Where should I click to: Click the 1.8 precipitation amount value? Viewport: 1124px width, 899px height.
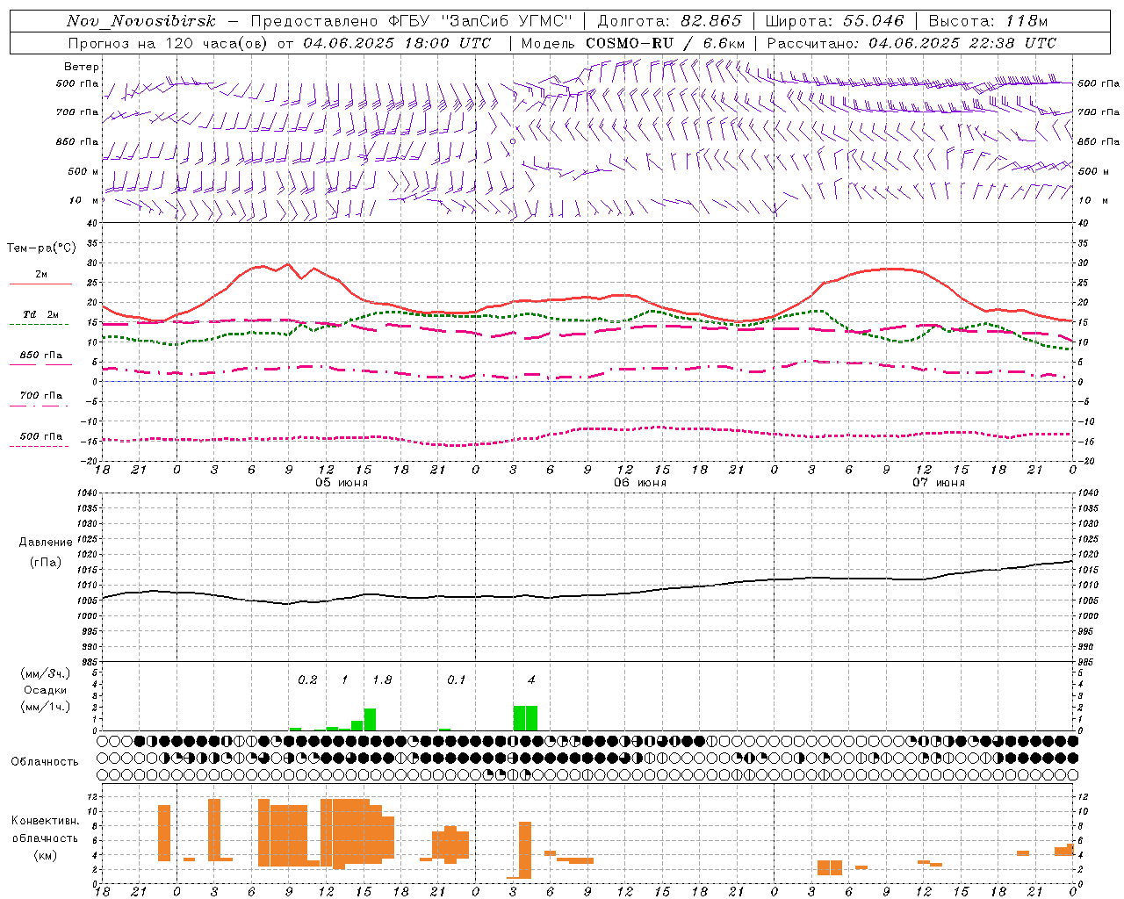point(382,680)
